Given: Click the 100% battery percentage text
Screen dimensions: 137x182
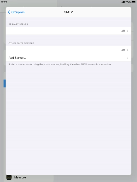Looking at the screenshot, I should [128, 2].
